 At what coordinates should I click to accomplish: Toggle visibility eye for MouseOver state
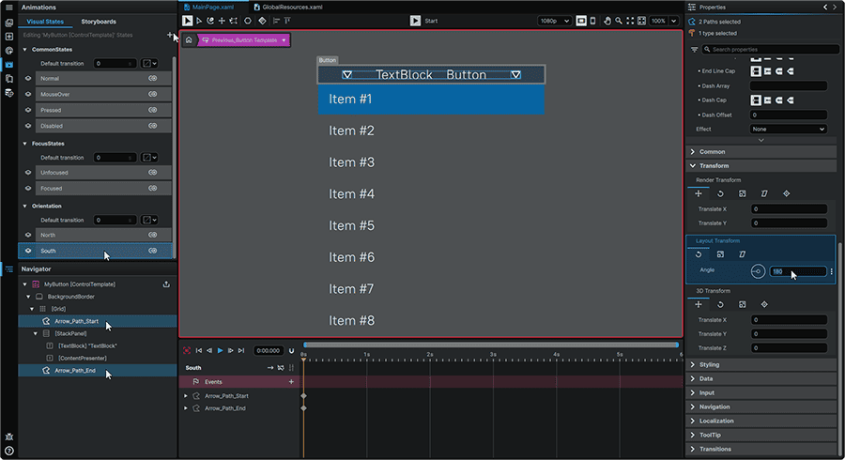point(28,94)
